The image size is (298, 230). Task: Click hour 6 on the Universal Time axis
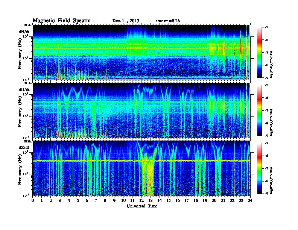pos(87,200)
